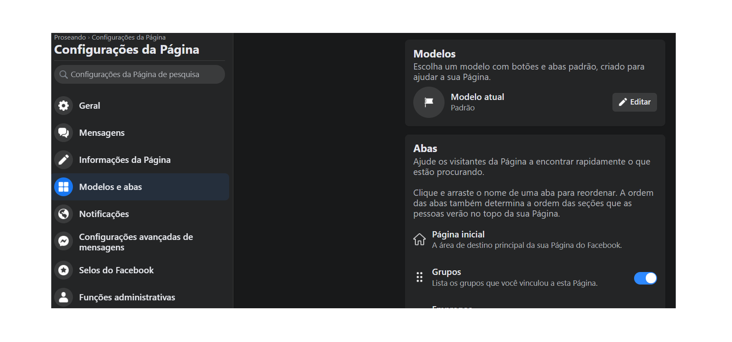Click the Proseando breadcrumb link
This screenshot has width=732, height=342.
70,37
